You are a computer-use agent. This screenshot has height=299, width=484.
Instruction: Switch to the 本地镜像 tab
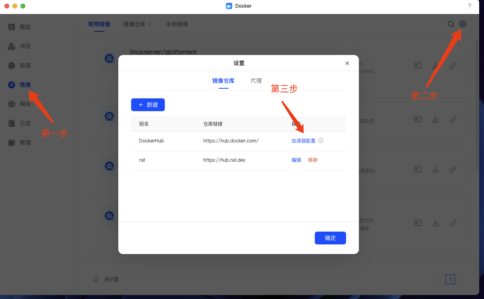click(x=177, y=24)
